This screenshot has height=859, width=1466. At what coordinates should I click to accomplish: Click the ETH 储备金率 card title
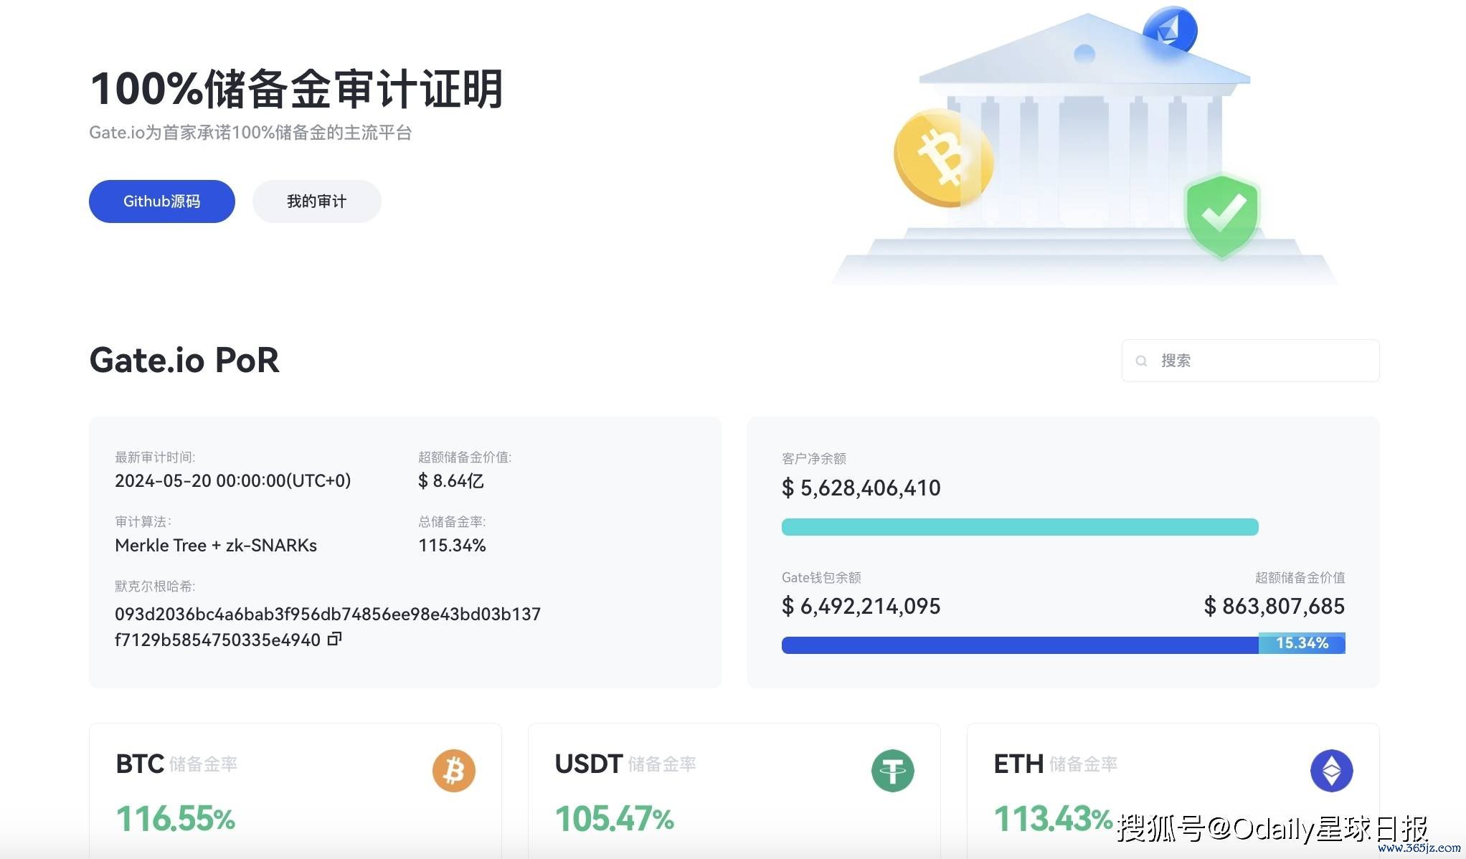pyautogui.click(x=1056, y=764)
